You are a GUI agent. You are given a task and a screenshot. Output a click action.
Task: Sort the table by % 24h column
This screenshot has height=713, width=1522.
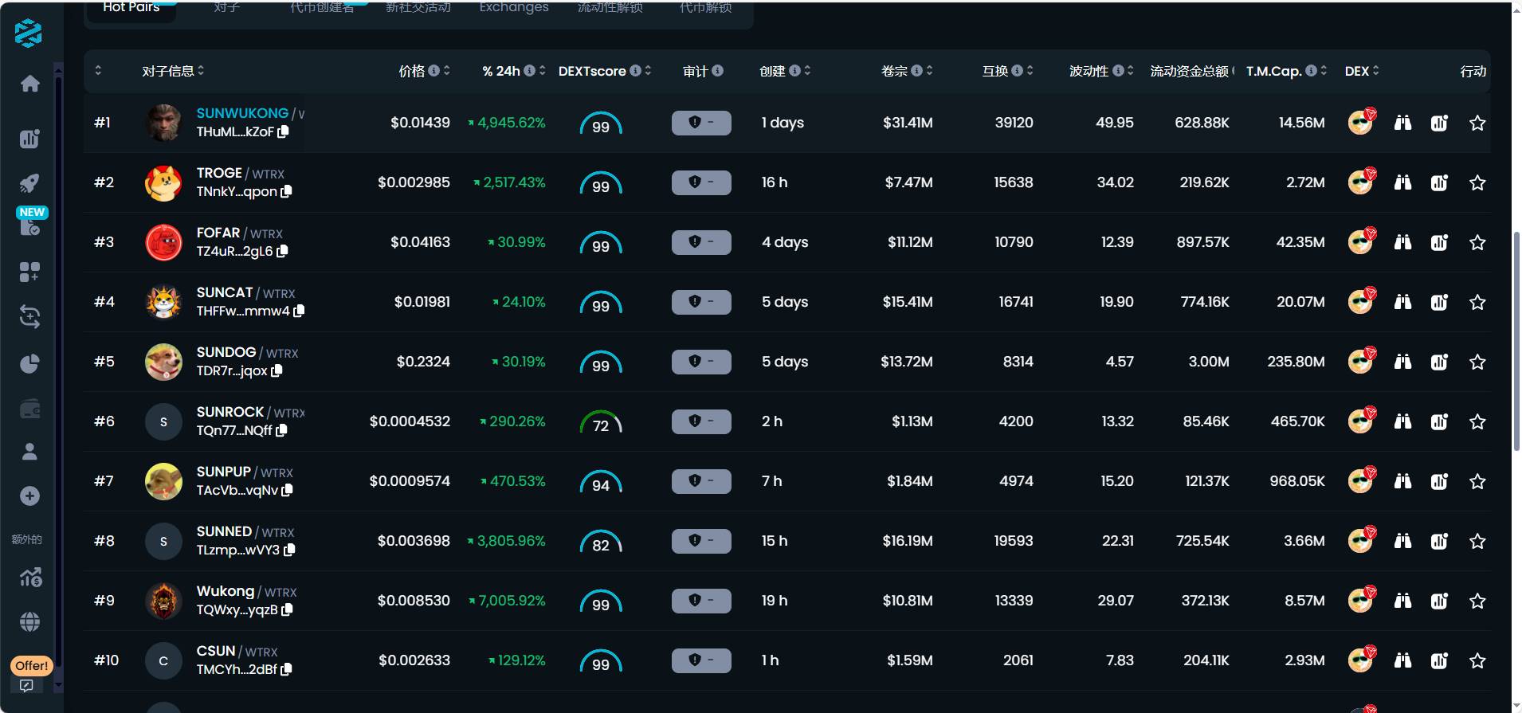(x=542, y=71)
